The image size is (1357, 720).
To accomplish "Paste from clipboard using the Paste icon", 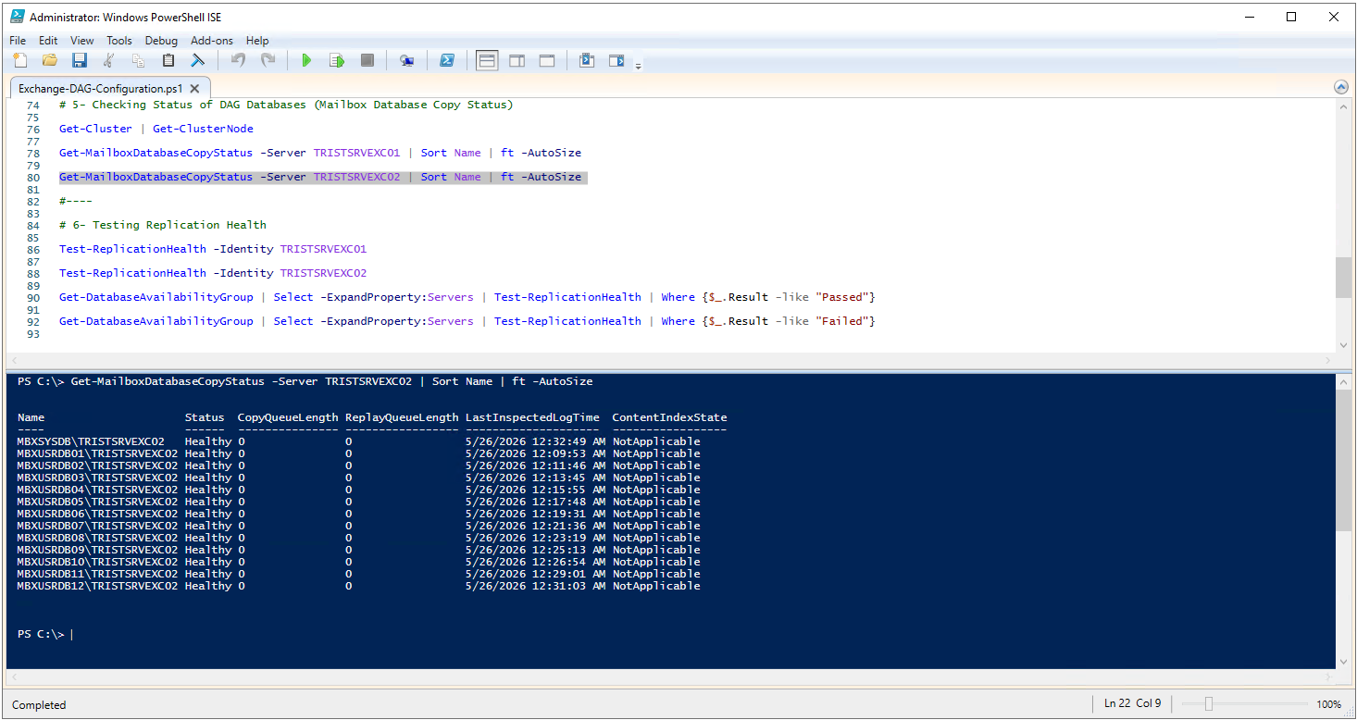I will coord(168,60).
